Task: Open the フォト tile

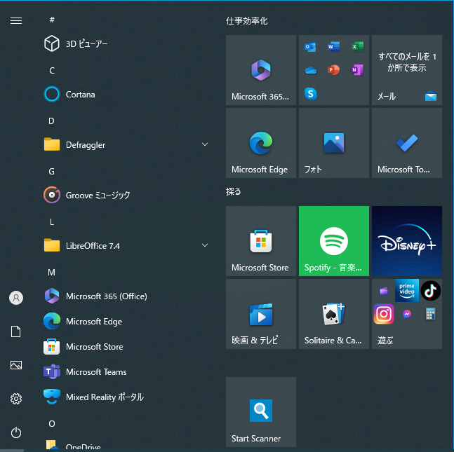Action: coord(334,143)
